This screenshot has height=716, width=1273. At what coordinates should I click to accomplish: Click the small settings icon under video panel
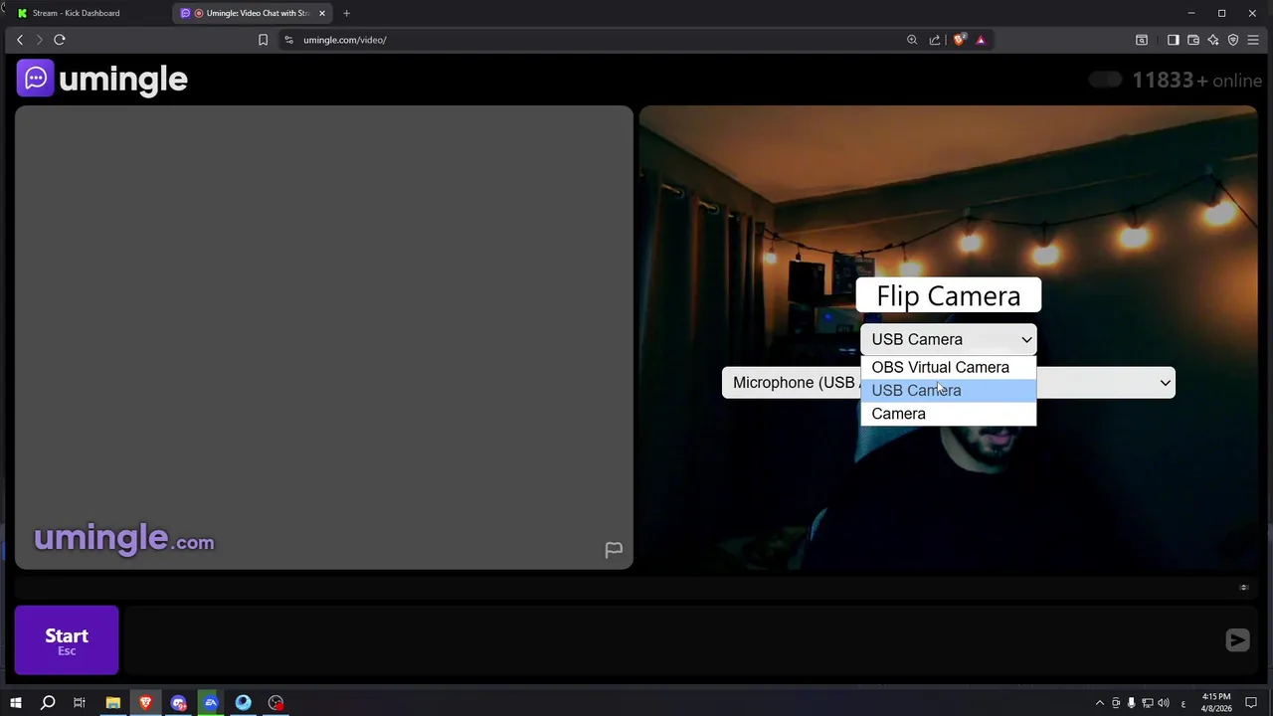coord(1243,588)
